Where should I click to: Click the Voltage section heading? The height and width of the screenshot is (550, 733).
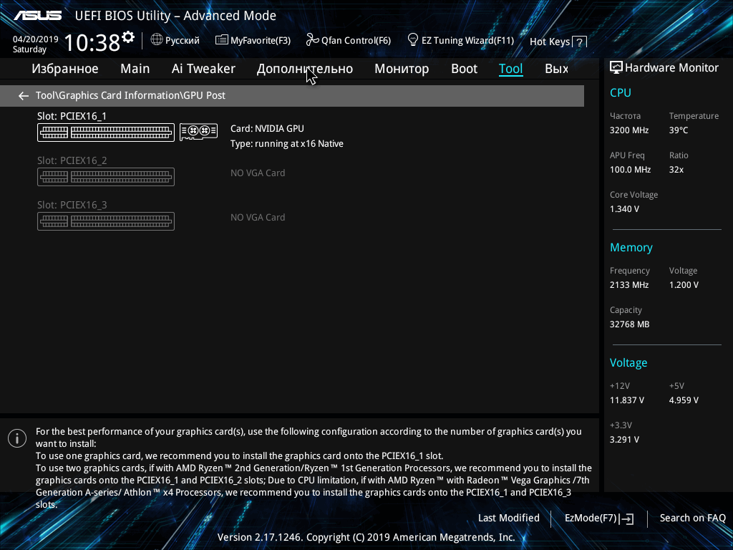click(x=628, y=363)
